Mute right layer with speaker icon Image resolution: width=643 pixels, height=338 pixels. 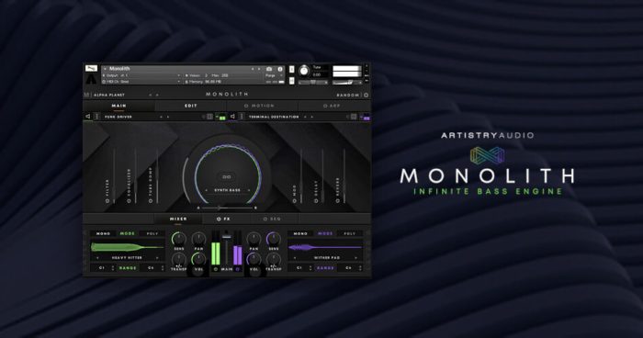point(232,117)
